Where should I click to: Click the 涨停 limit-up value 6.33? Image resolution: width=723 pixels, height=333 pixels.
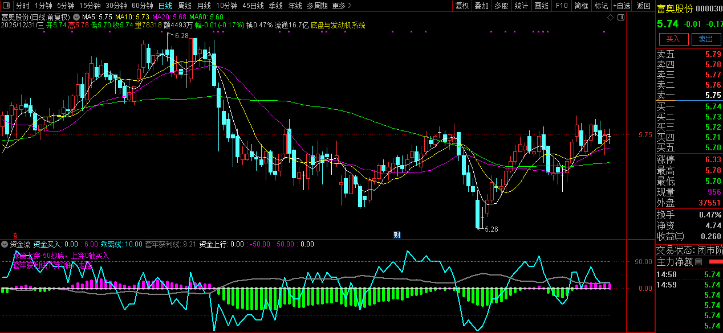713,159
